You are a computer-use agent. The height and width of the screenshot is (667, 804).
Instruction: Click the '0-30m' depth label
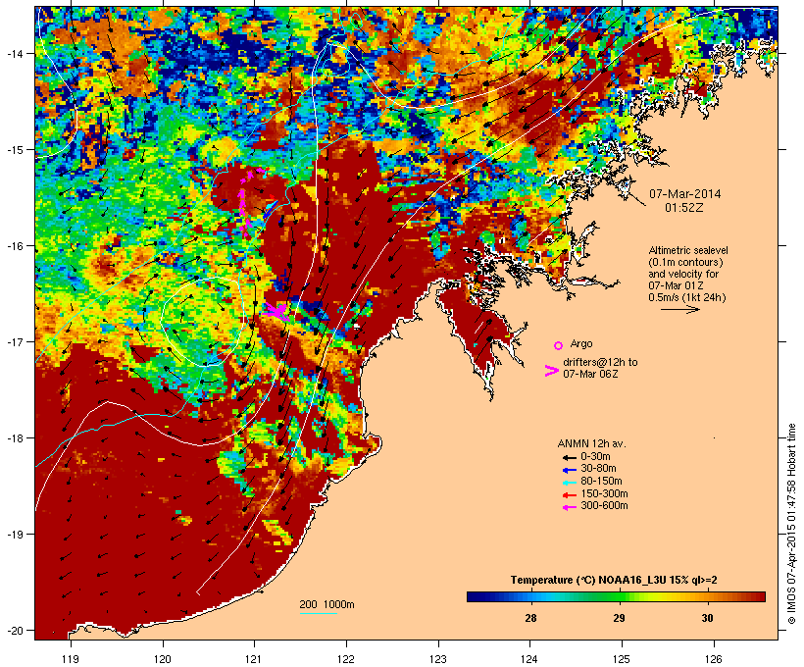coord(595,457)
